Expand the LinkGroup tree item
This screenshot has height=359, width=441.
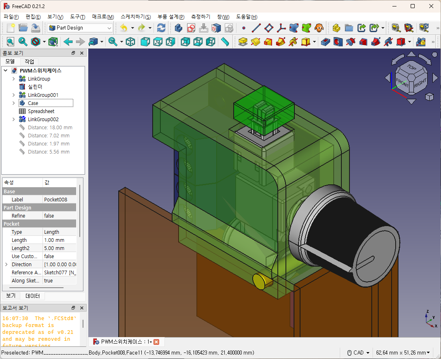coord(13,79)
